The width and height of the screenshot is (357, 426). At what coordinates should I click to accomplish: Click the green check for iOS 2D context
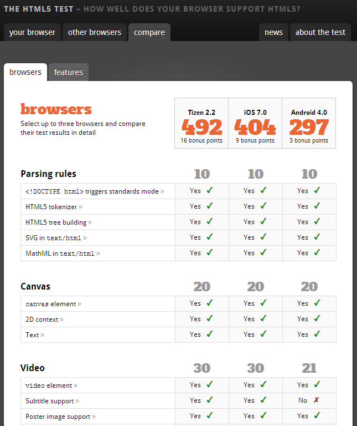tap(263, 318)
